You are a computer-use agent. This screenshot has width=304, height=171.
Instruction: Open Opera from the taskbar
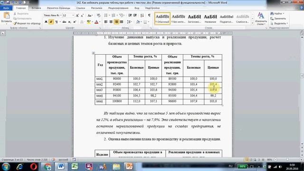pyautogui.click(x=34, y=167)
